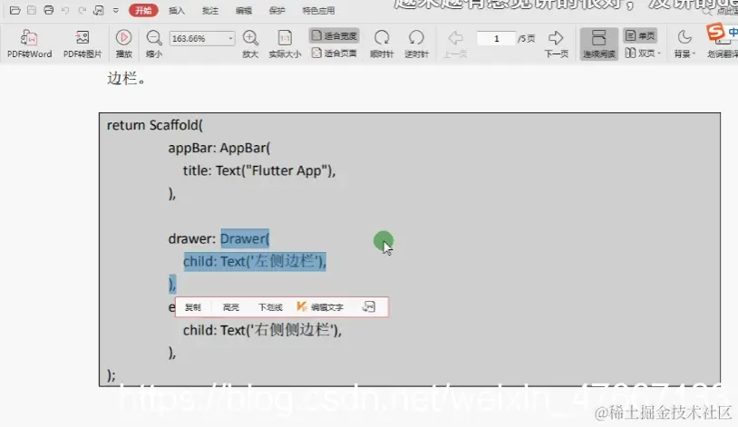Viewport: 738px width, 427px height.
Task: Open the 插入 ribbon tab
Action: tap(177, 10)
